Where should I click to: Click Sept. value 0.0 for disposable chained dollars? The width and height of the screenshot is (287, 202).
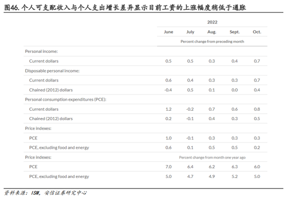pyautogui.click(x=235, y=90)
